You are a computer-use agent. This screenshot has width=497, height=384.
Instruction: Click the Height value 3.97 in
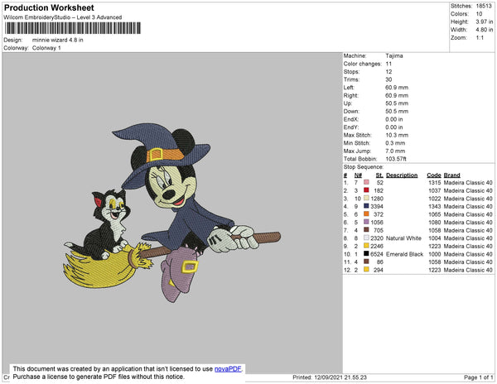[485, 22]
